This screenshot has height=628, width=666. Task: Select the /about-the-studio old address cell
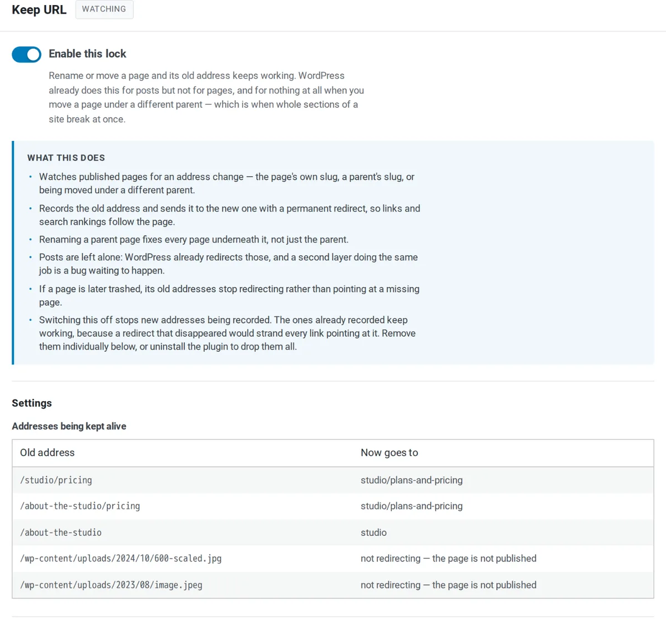tap(60, 533)
